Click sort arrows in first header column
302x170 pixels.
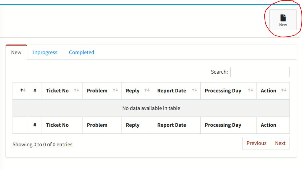pyautogui.click(x=23, y=90)
